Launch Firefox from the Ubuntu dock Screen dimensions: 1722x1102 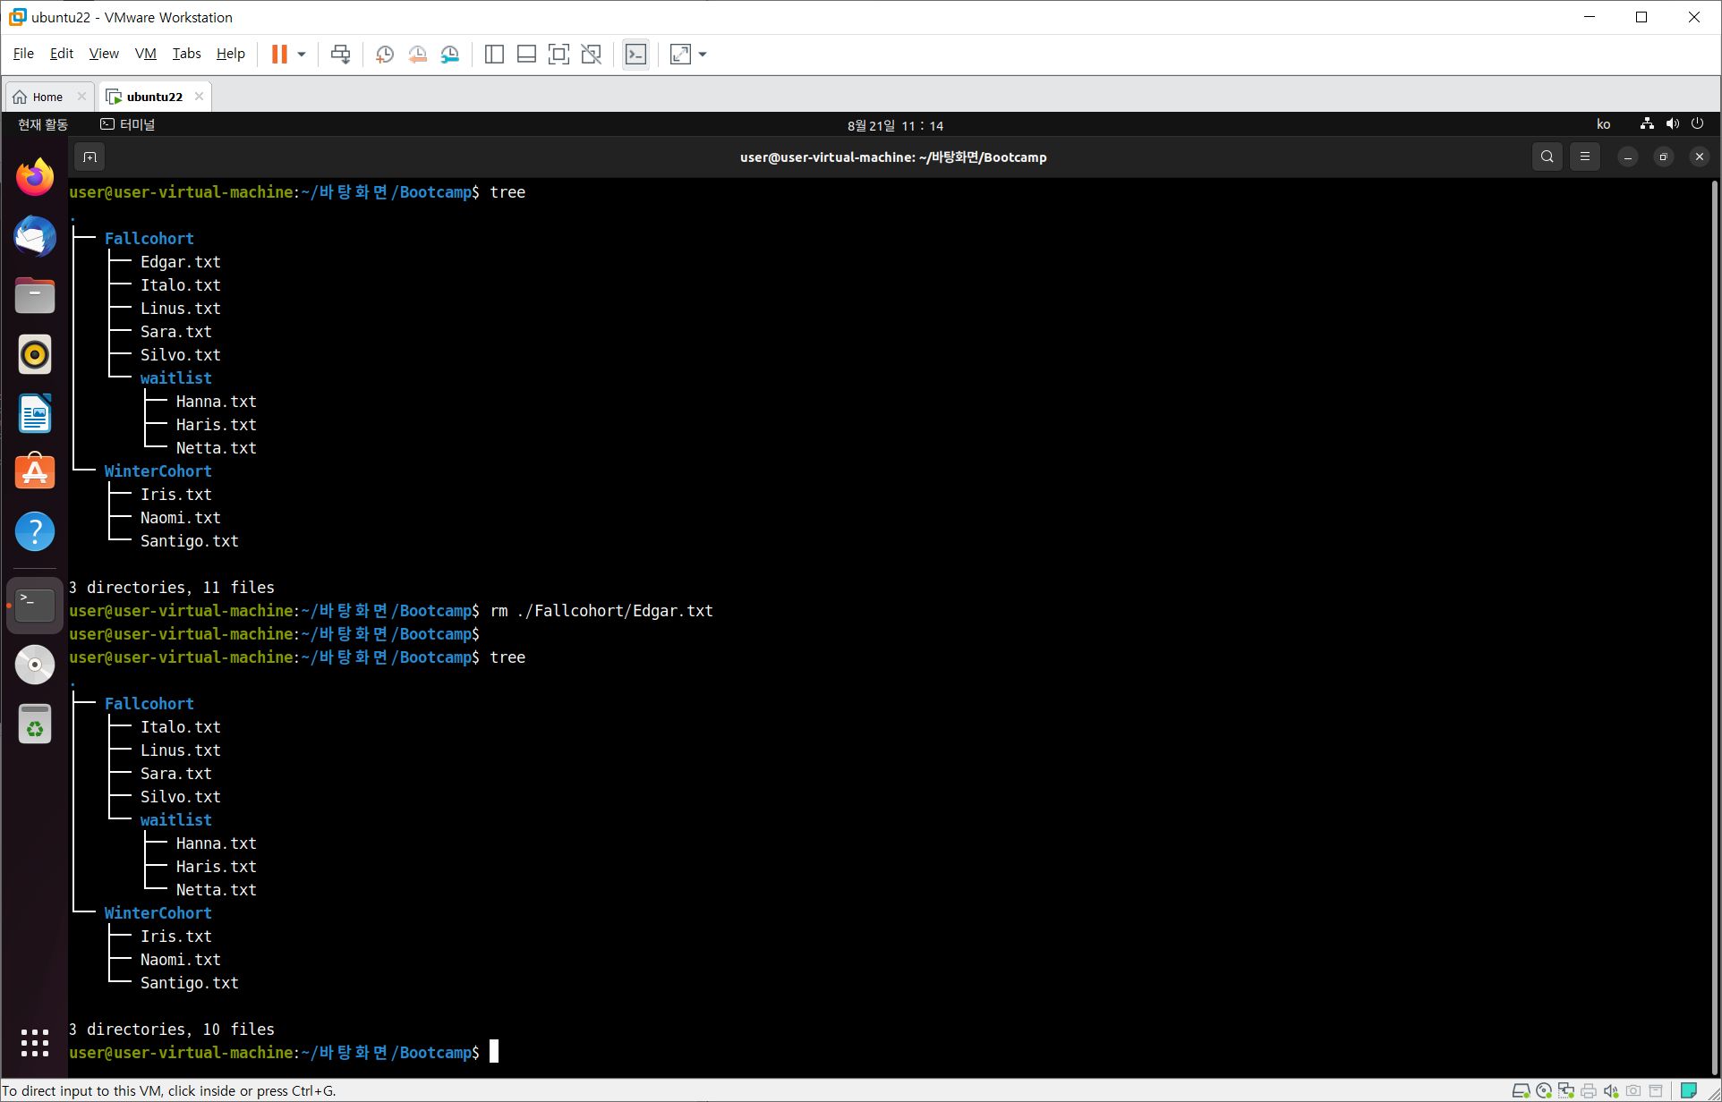click(35, 177)
